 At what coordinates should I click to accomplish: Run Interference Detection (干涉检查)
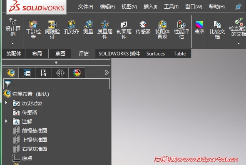click(33, 30)
